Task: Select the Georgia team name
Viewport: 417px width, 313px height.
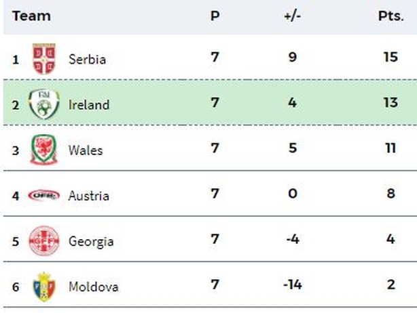Action: click(91, 242)
